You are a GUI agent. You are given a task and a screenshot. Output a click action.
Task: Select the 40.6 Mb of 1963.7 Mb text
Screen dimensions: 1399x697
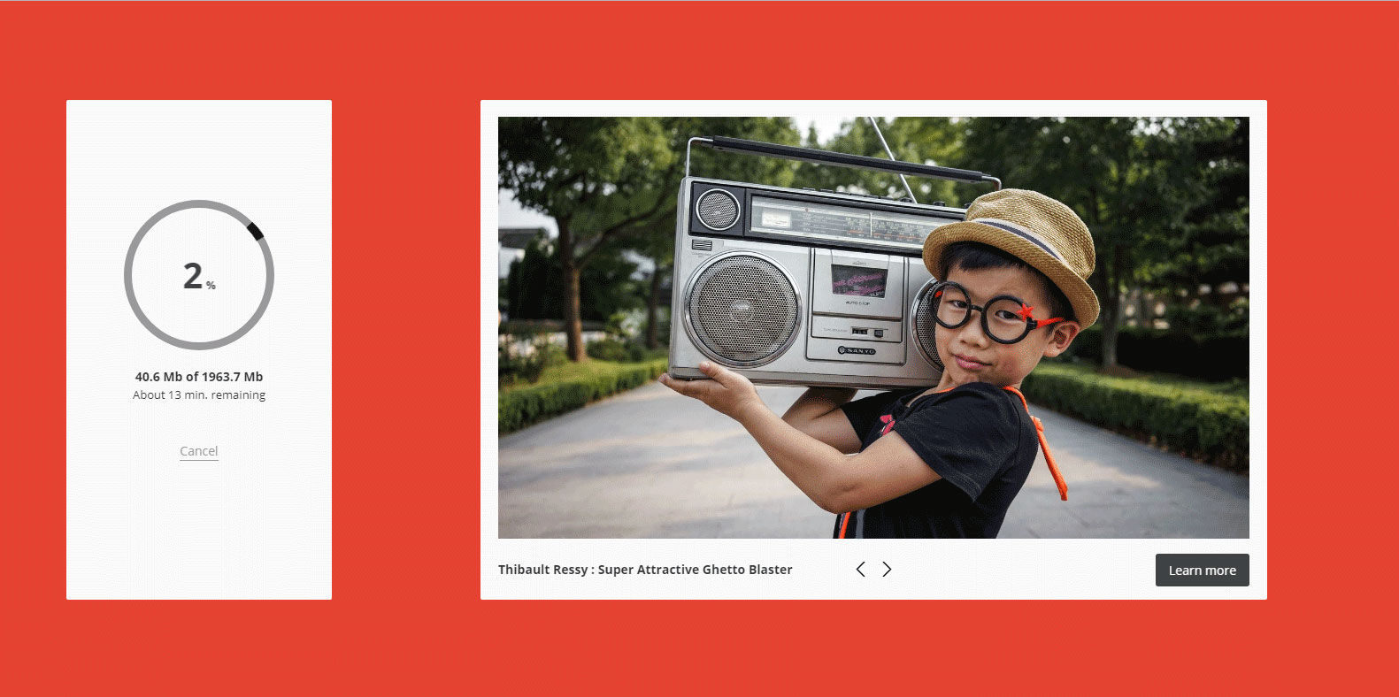click(199, 377)
